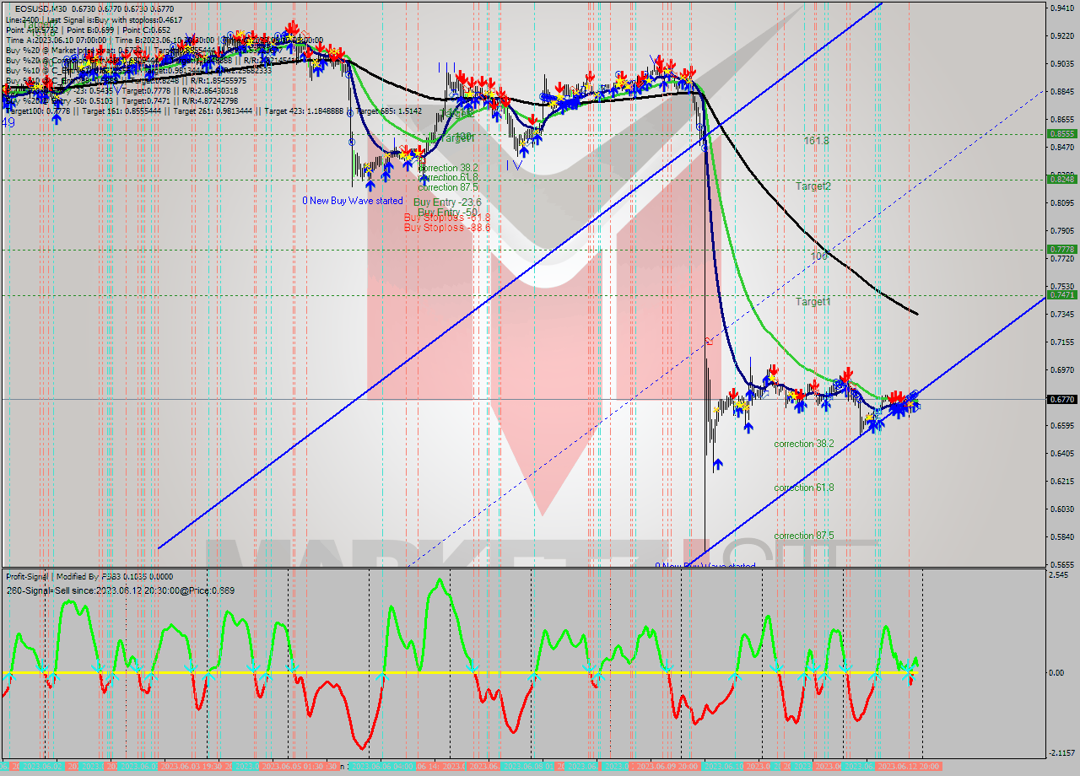1080x776 pixels.
Task: Click the 'Target1' label beside the 0.7471 line
Action: coord(813,301)
